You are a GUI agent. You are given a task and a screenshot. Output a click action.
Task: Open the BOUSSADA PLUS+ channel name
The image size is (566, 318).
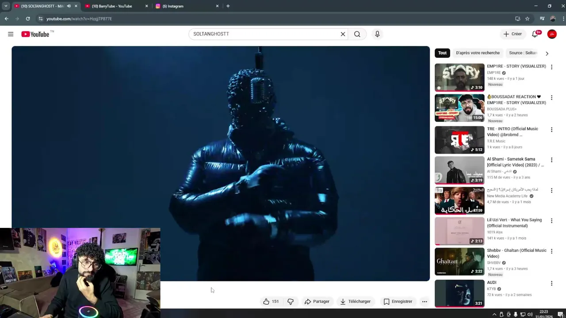[501, 109]
